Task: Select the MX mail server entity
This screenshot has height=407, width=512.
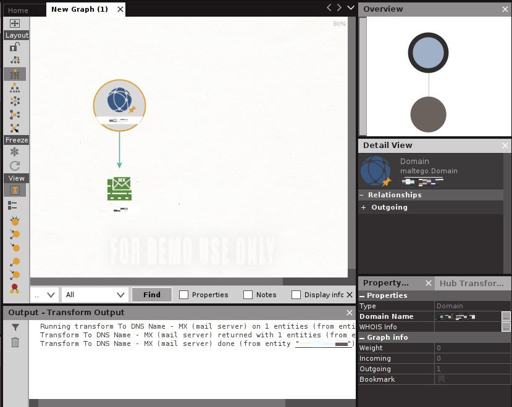Action: (120, 189)
